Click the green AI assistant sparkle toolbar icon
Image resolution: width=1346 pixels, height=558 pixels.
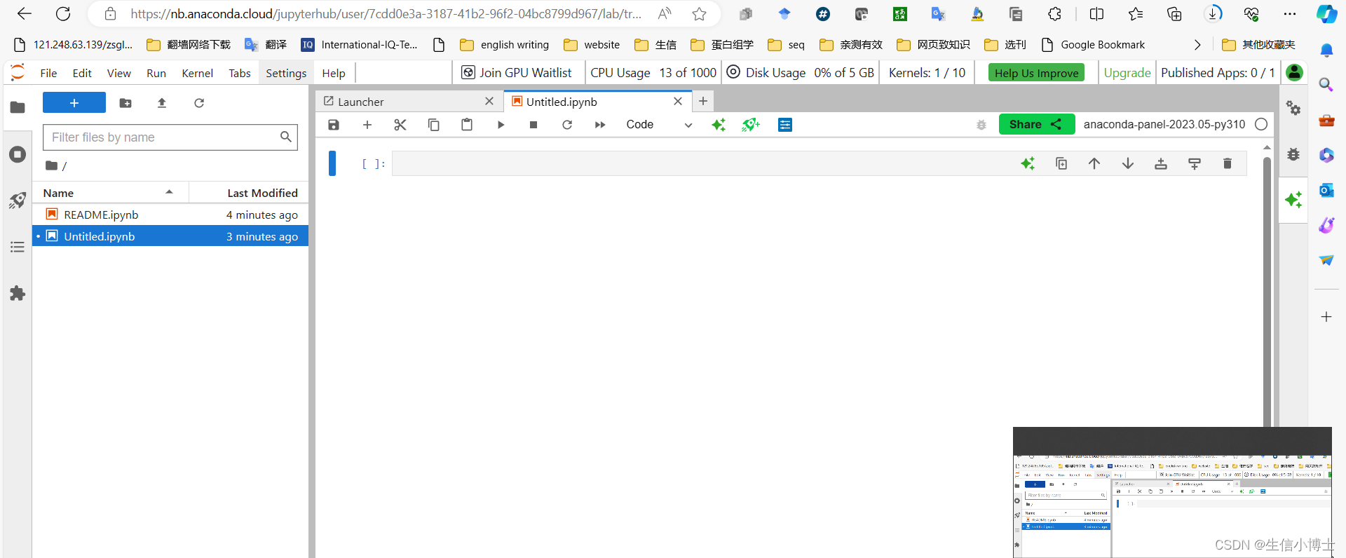(719, 125)
